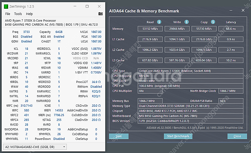Screen dimensions: 251x153
Task: Click the Memory Type Dual Channel DDR4-3733 field
Action: tap(190, 106)
